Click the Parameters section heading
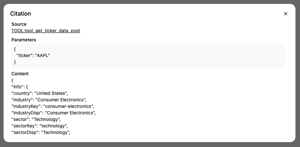The width and height of the screenshot is (300, 147). tap(23, 40)
